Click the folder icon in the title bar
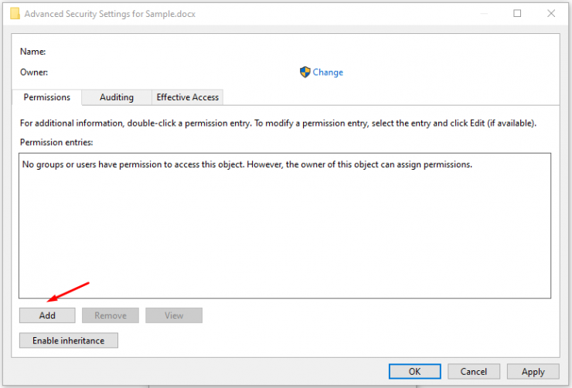Image resolution: width=572 pixels, height=388 pixels. [15, 14]
